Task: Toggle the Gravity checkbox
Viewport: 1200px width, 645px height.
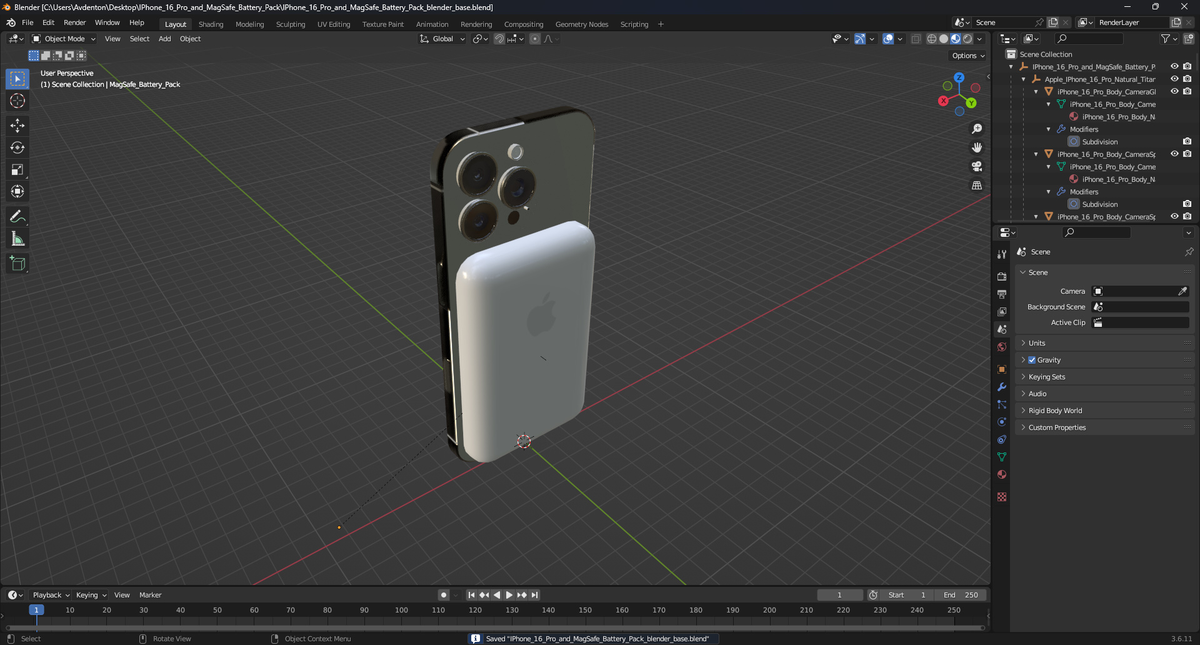Action: coord(1032,360)
